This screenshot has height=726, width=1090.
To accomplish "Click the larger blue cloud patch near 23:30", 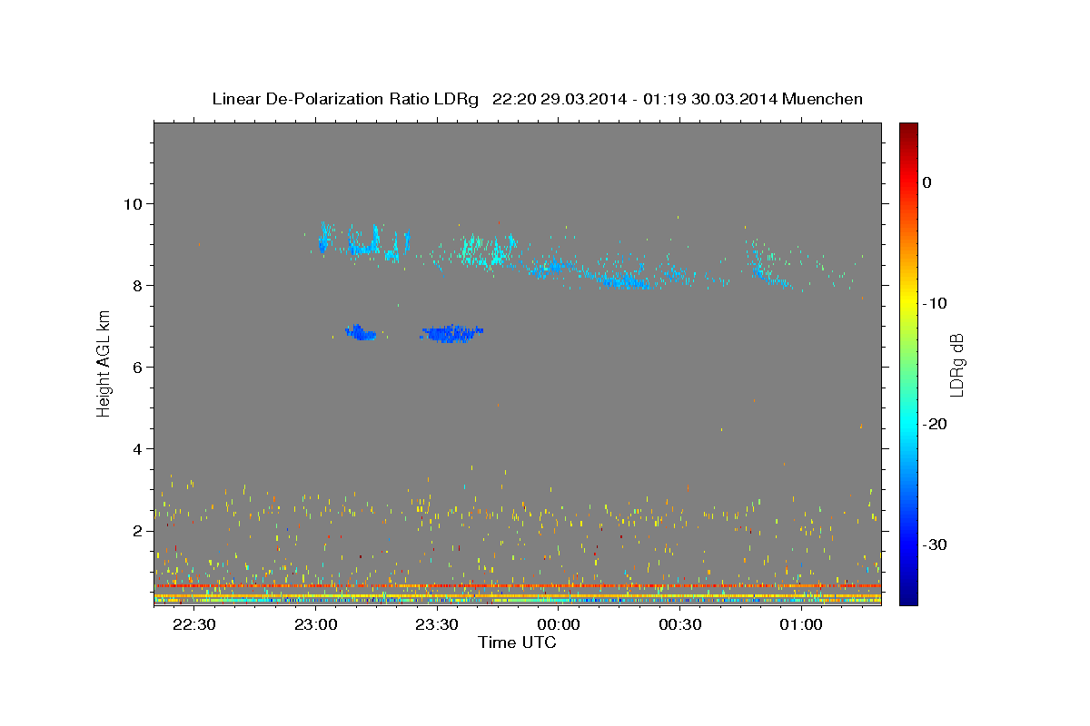I will click(x=452, y=333).
